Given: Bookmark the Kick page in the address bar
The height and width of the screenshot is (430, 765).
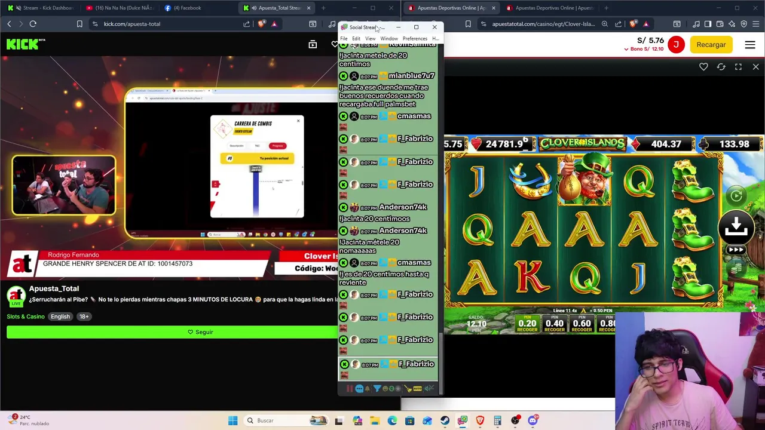Looking at the screenshot, I should pyautogui.click(x=79, y=24).
